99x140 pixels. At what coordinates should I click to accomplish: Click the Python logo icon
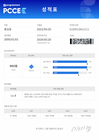tap(31, 67)
